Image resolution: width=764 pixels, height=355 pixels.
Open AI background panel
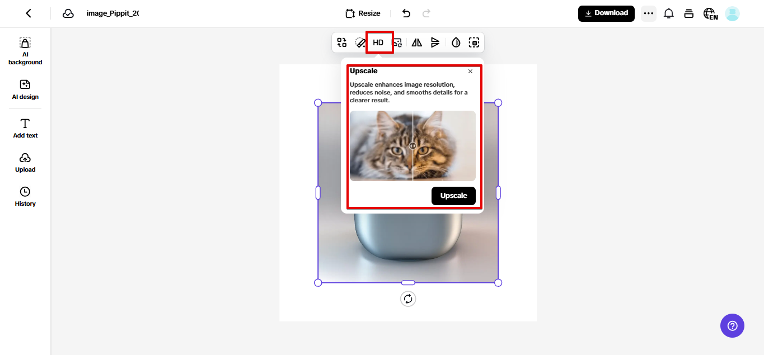(25, 50)
